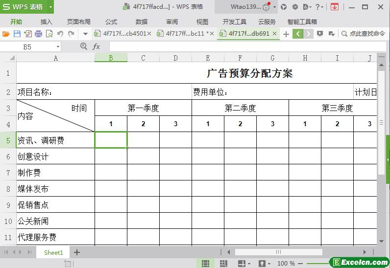Open the 公式 ribbon tab
This screenshot has width=390, height=268.
click(x=111, y=22)
